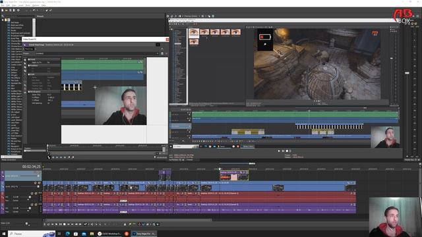Viewport: 422px width, 237px height.
Task: Click the Save preset icon in Video Event FX
Action: pyautogui.click(x=162, y=53)
